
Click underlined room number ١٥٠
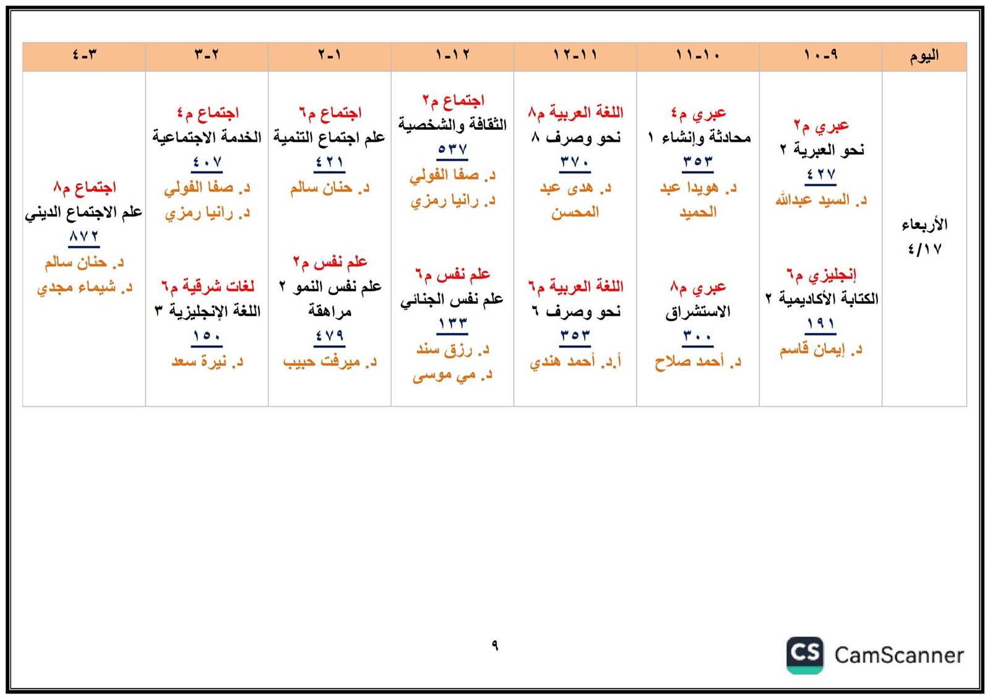click(x=207, y=337)
